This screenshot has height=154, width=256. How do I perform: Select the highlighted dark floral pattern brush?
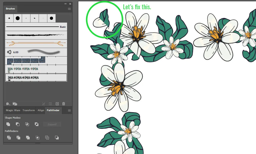pyautogui.click(x=36, y=78)
